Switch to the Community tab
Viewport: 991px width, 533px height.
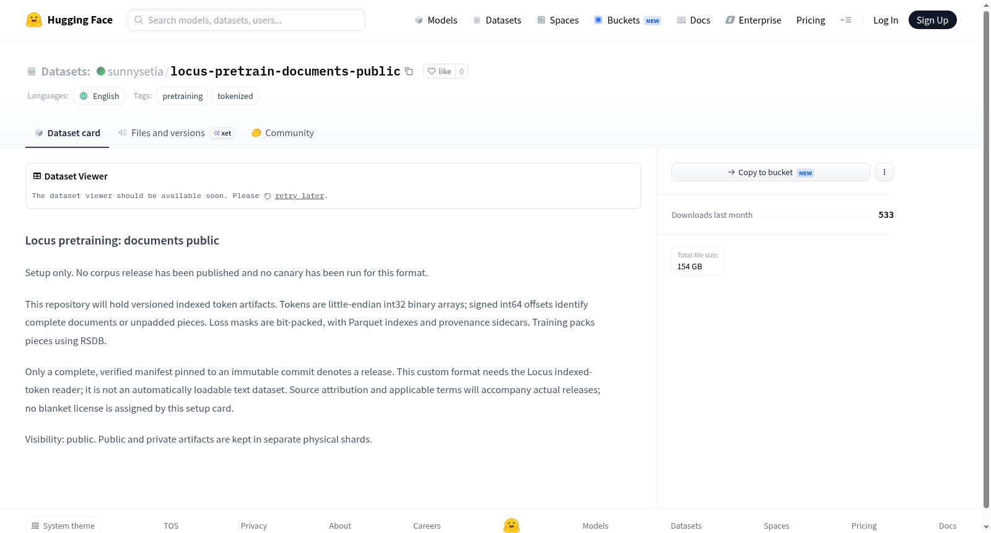[282, 133]
